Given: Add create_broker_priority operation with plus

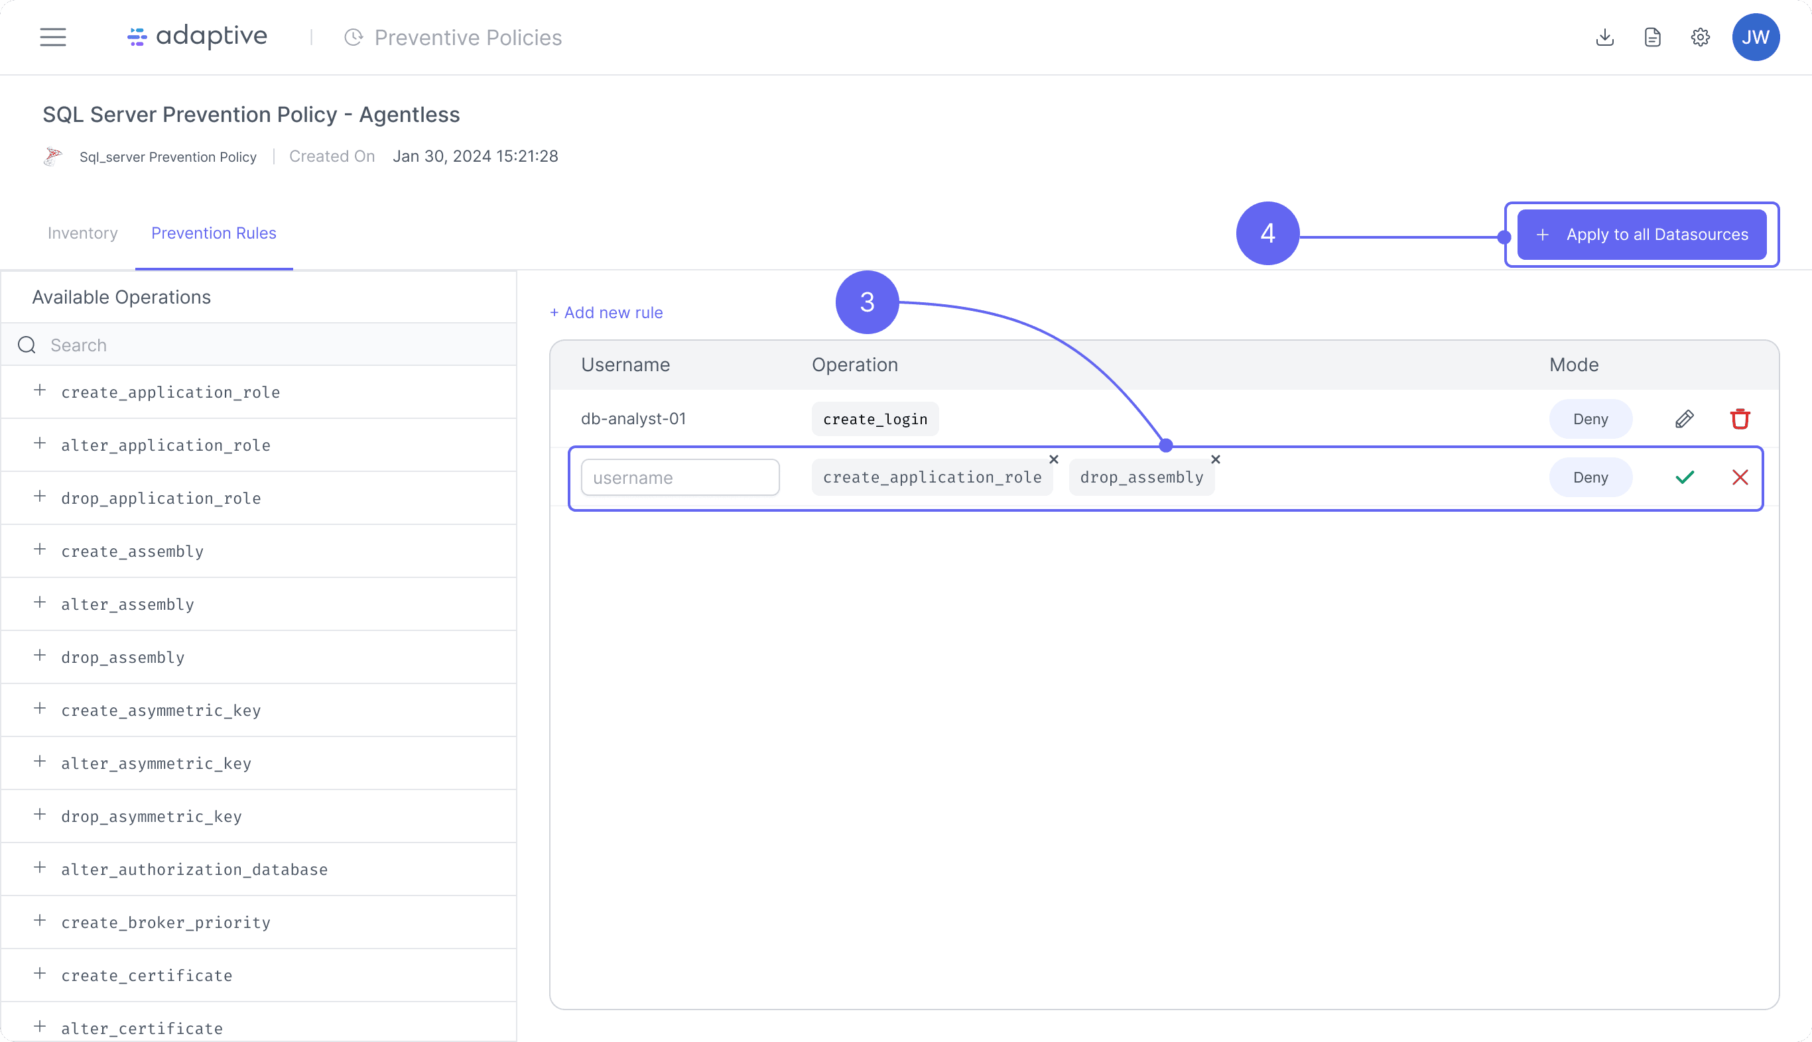Looking at the screenshot, I should pyautogui.click(x=40, y=920).
